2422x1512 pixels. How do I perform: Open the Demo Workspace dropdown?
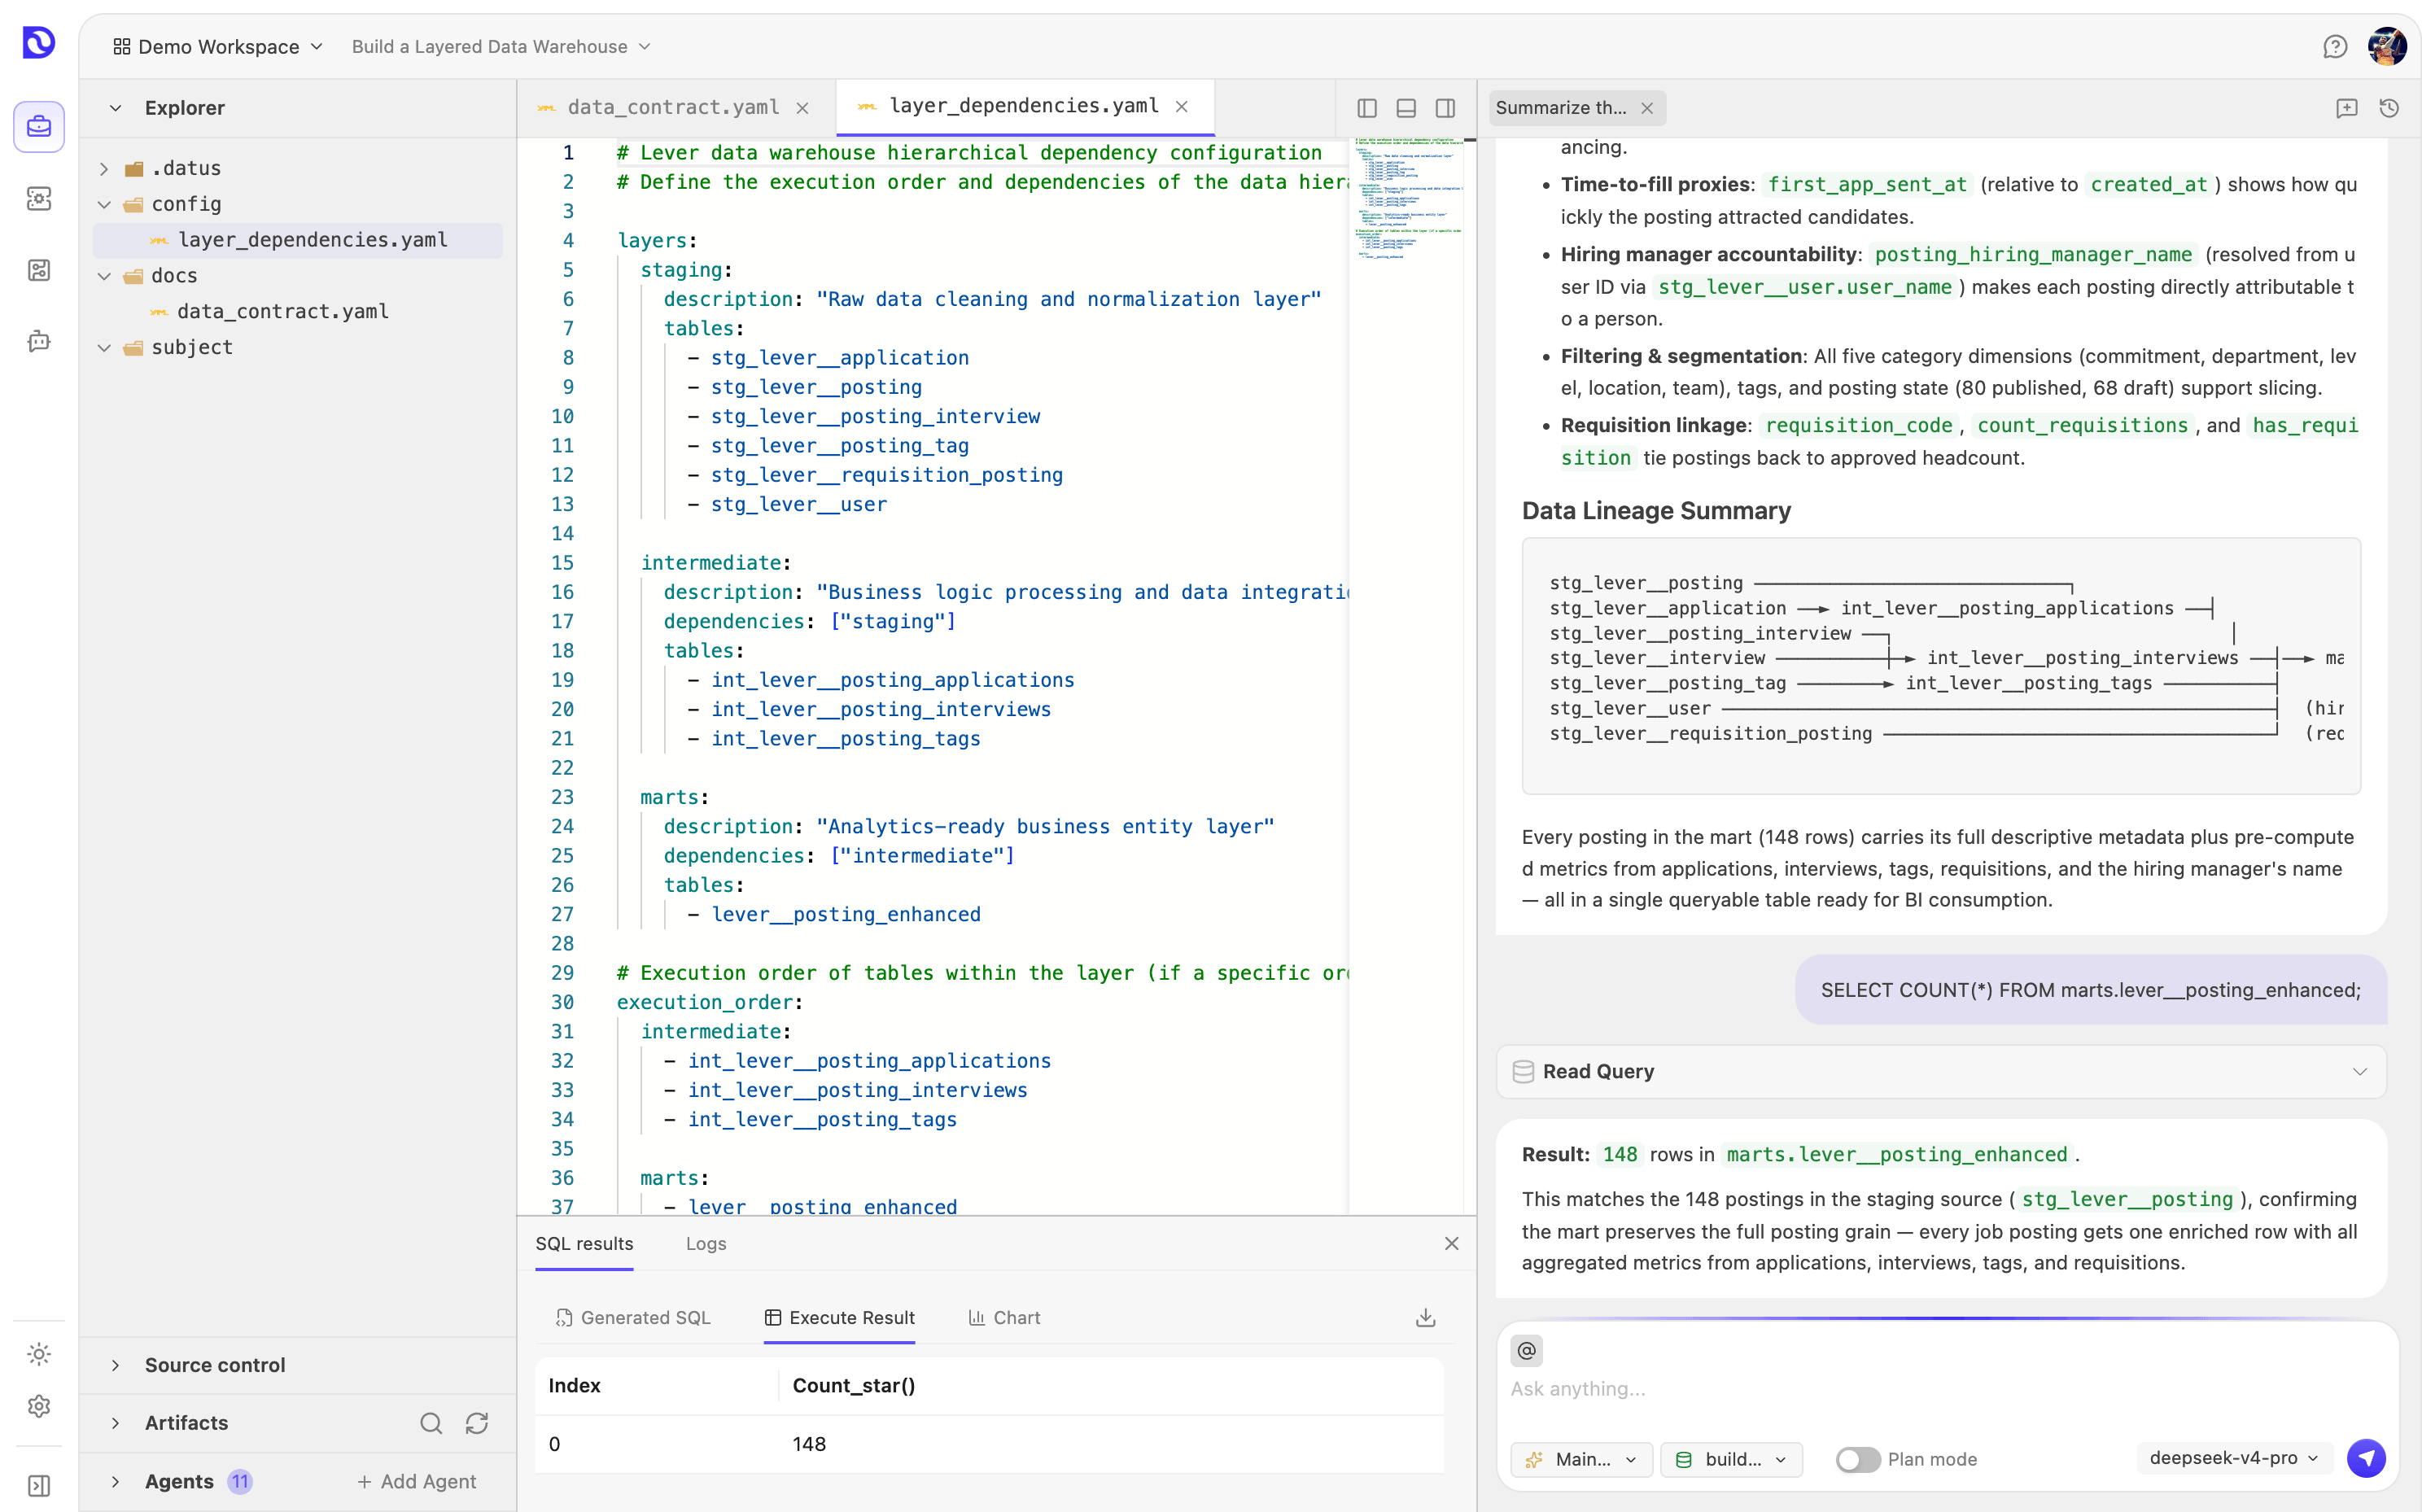(218, 47)
